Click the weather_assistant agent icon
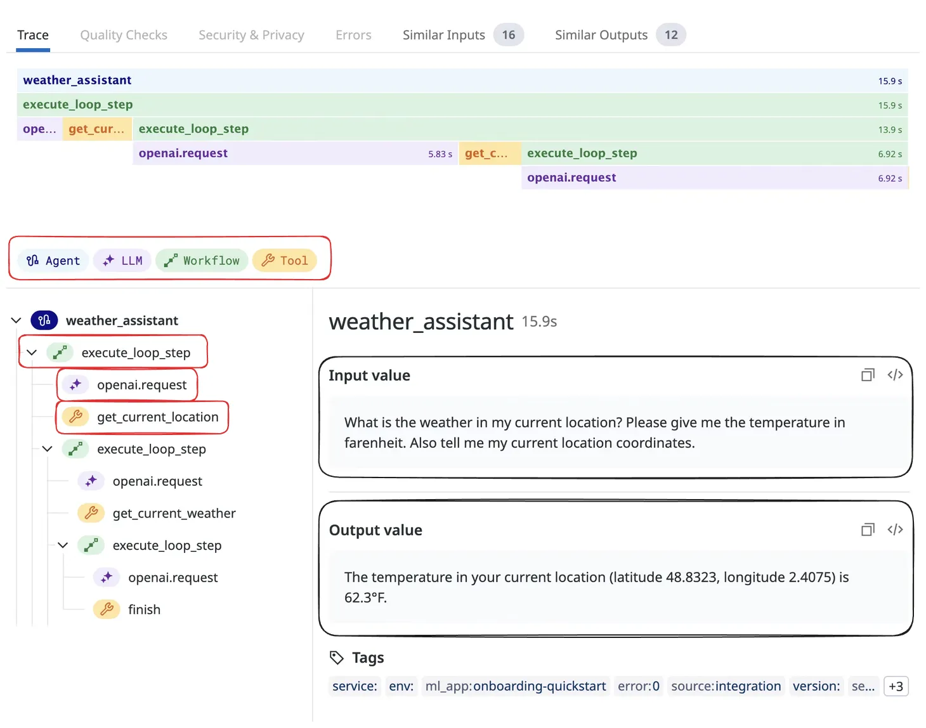The height and width of the screenshot is (728, 926). [44, 320]
